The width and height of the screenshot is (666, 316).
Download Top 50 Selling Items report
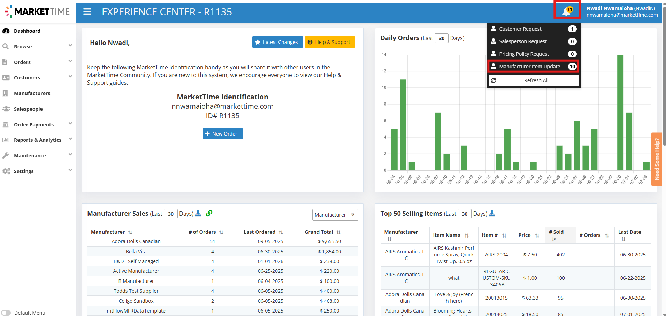(492, 213)
